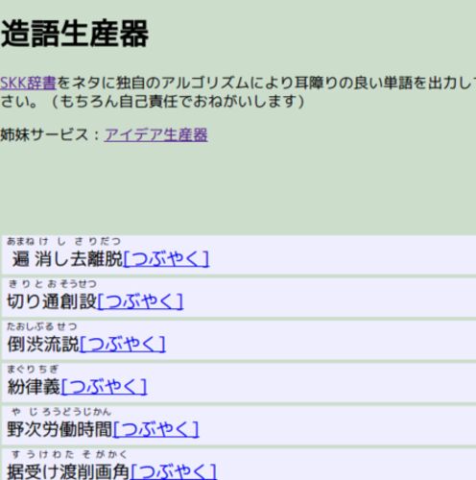Viewport: 476px width, 480px height.
Task: Click つぶやく link next to 据受け渡削画角
Action: coord(174,471)
